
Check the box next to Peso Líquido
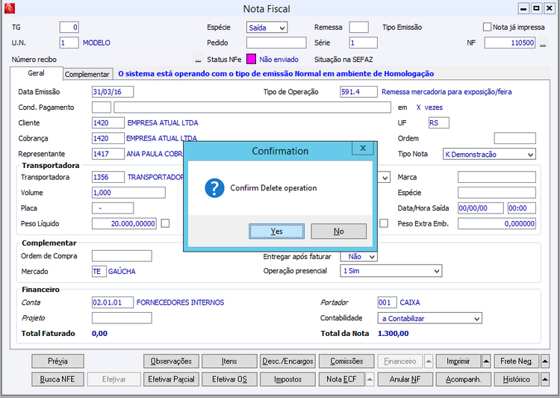tap(166, 223)
